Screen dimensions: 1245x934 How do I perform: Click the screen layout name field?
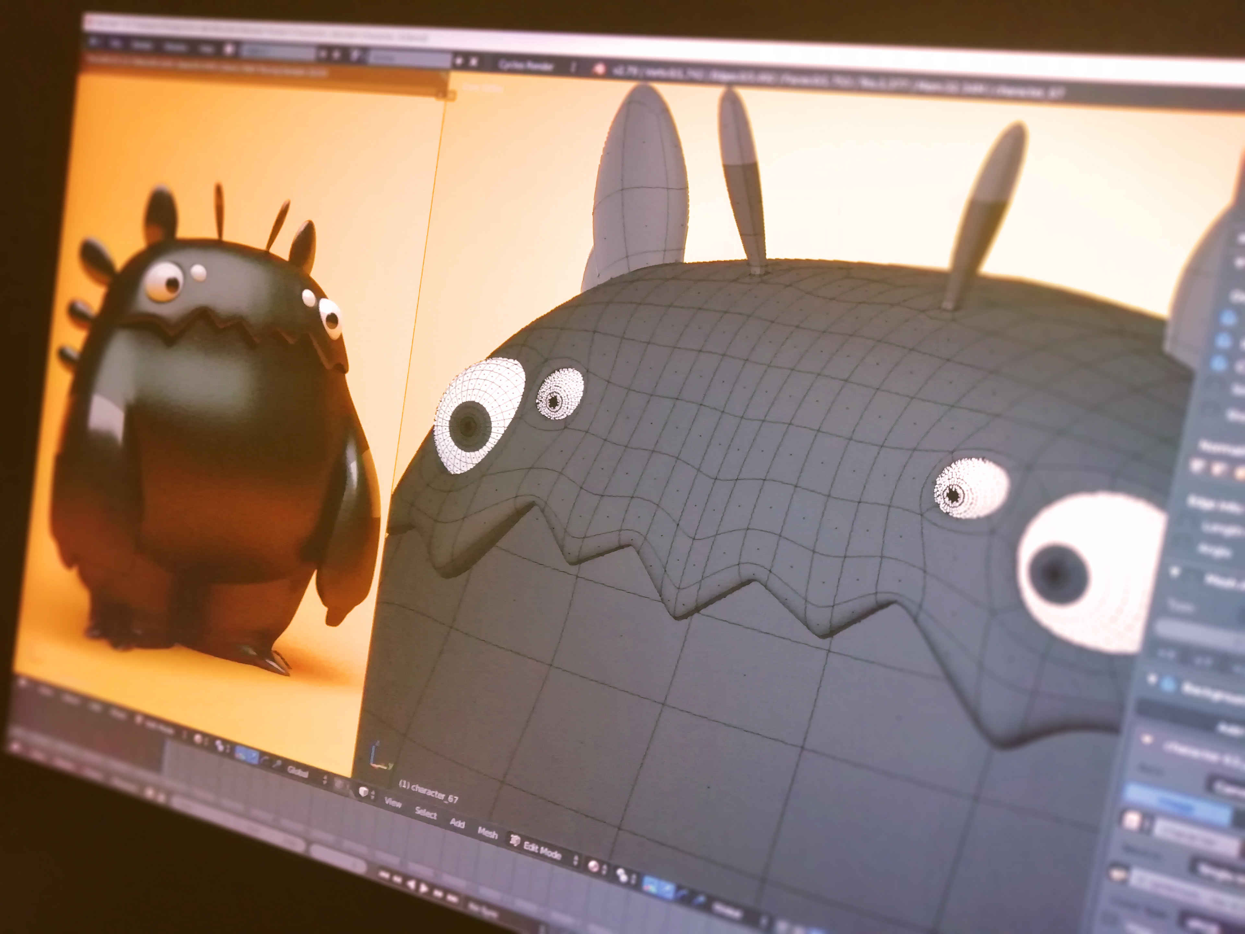point(278,53)
